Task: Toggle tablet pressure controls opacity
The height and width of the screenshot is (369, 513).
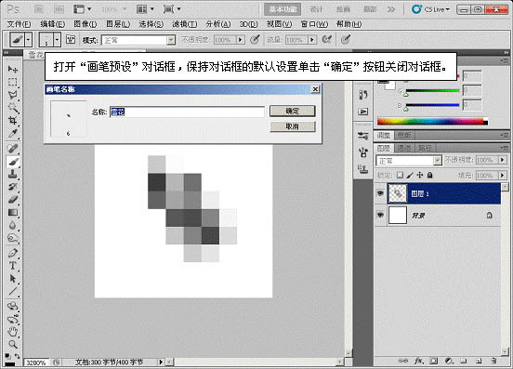Action: [255, 40]
